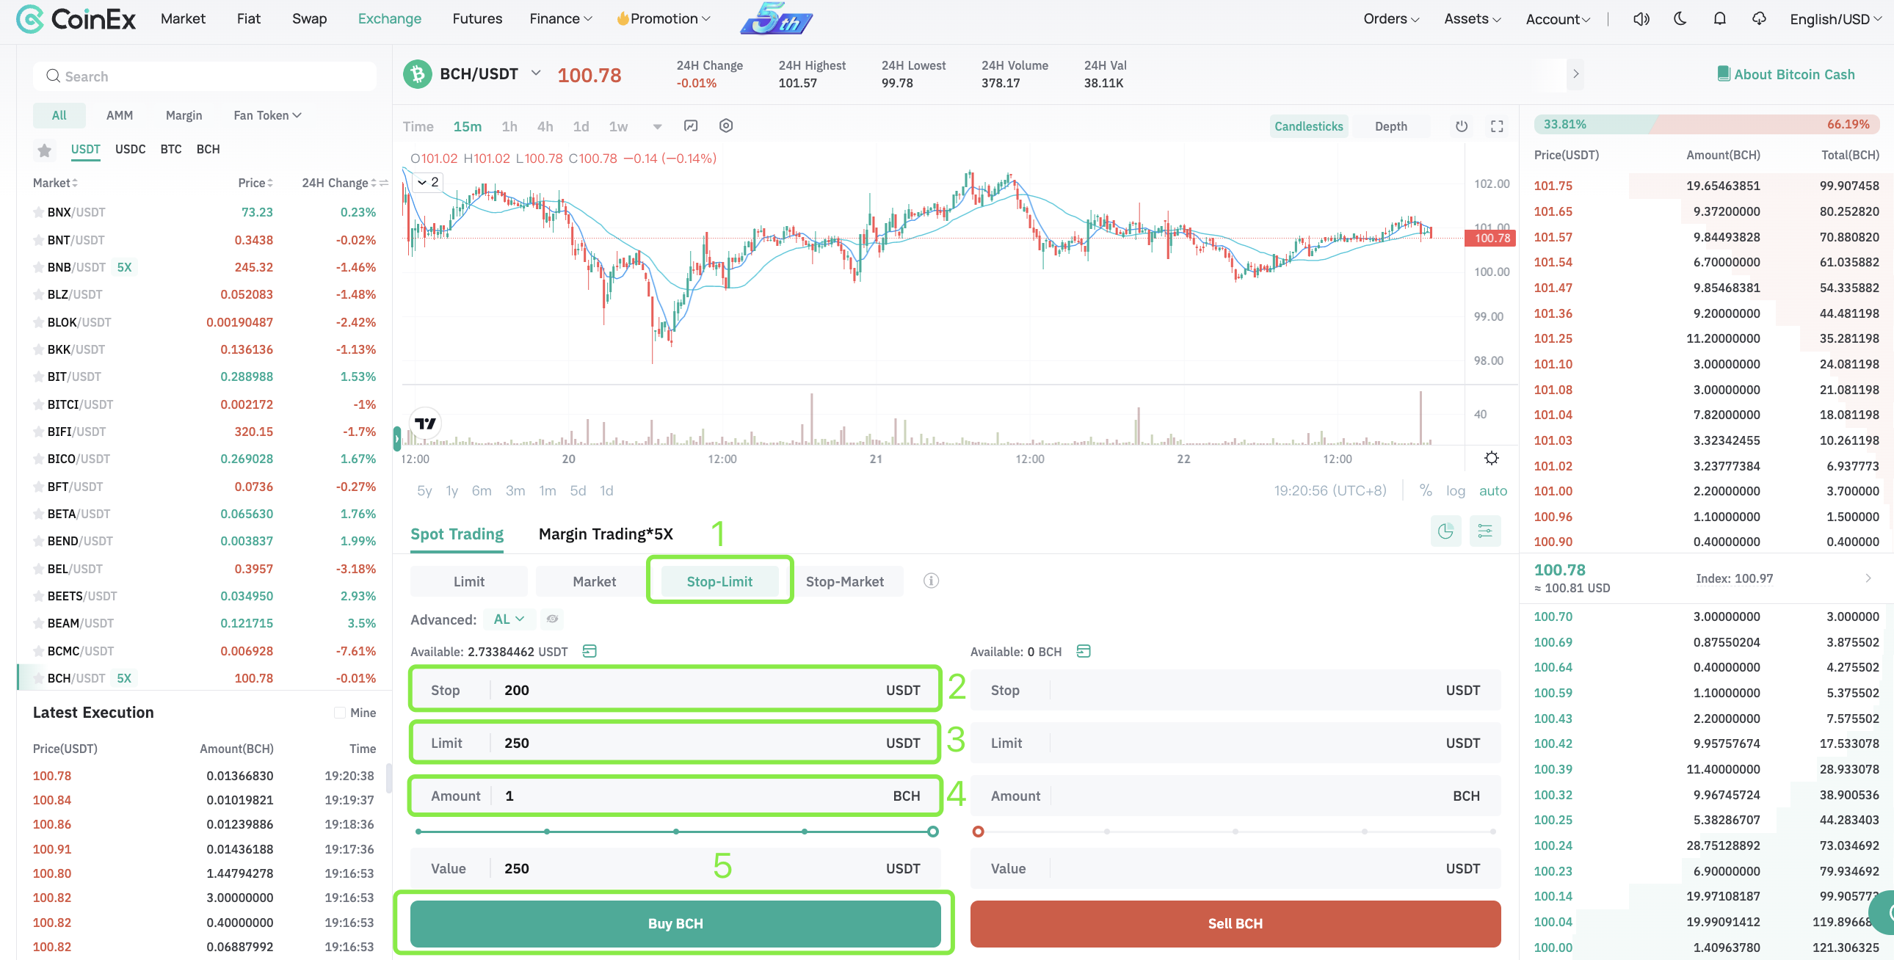Screen dimensions: 1894x960
Task: Click the 5th anniversary banner icon
Action: [x=777, y=19]
